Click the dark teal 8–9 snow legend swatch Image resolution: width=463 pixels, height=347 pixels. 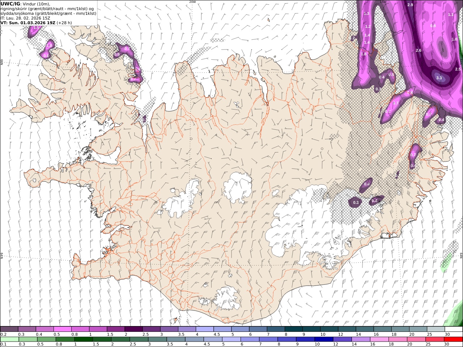coord(293,329)
